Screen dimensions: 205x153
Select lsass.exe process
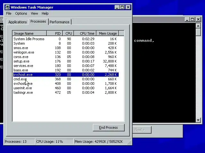(66, 70)
